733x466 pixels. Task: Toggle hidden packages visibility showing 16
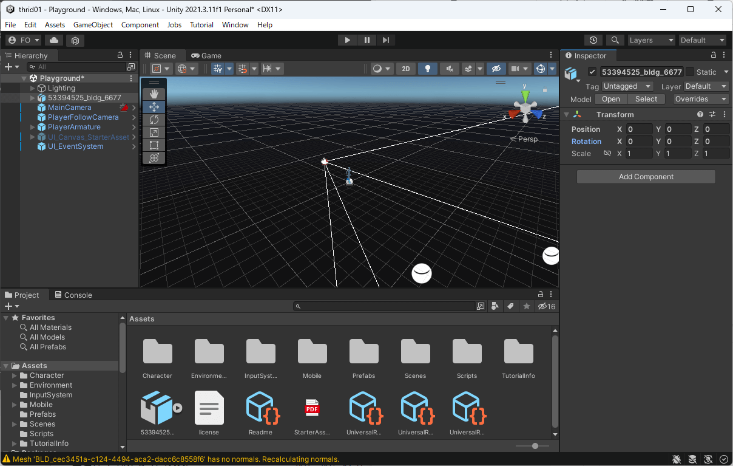[547, 306]
